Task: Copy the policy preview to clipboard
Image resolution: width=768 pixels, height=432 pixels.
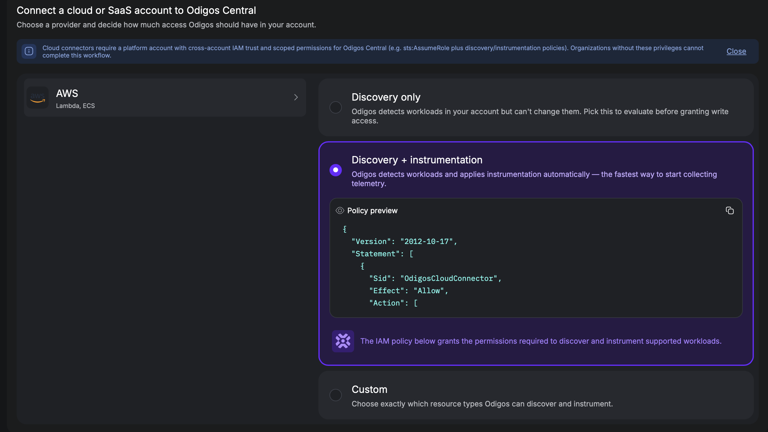Action: point(730,210)
